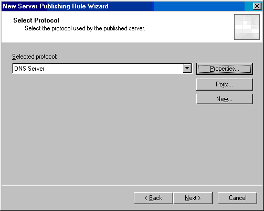The image size is (264, 211).
Task: Click the wizard header graphic icon
Action: 247,27
